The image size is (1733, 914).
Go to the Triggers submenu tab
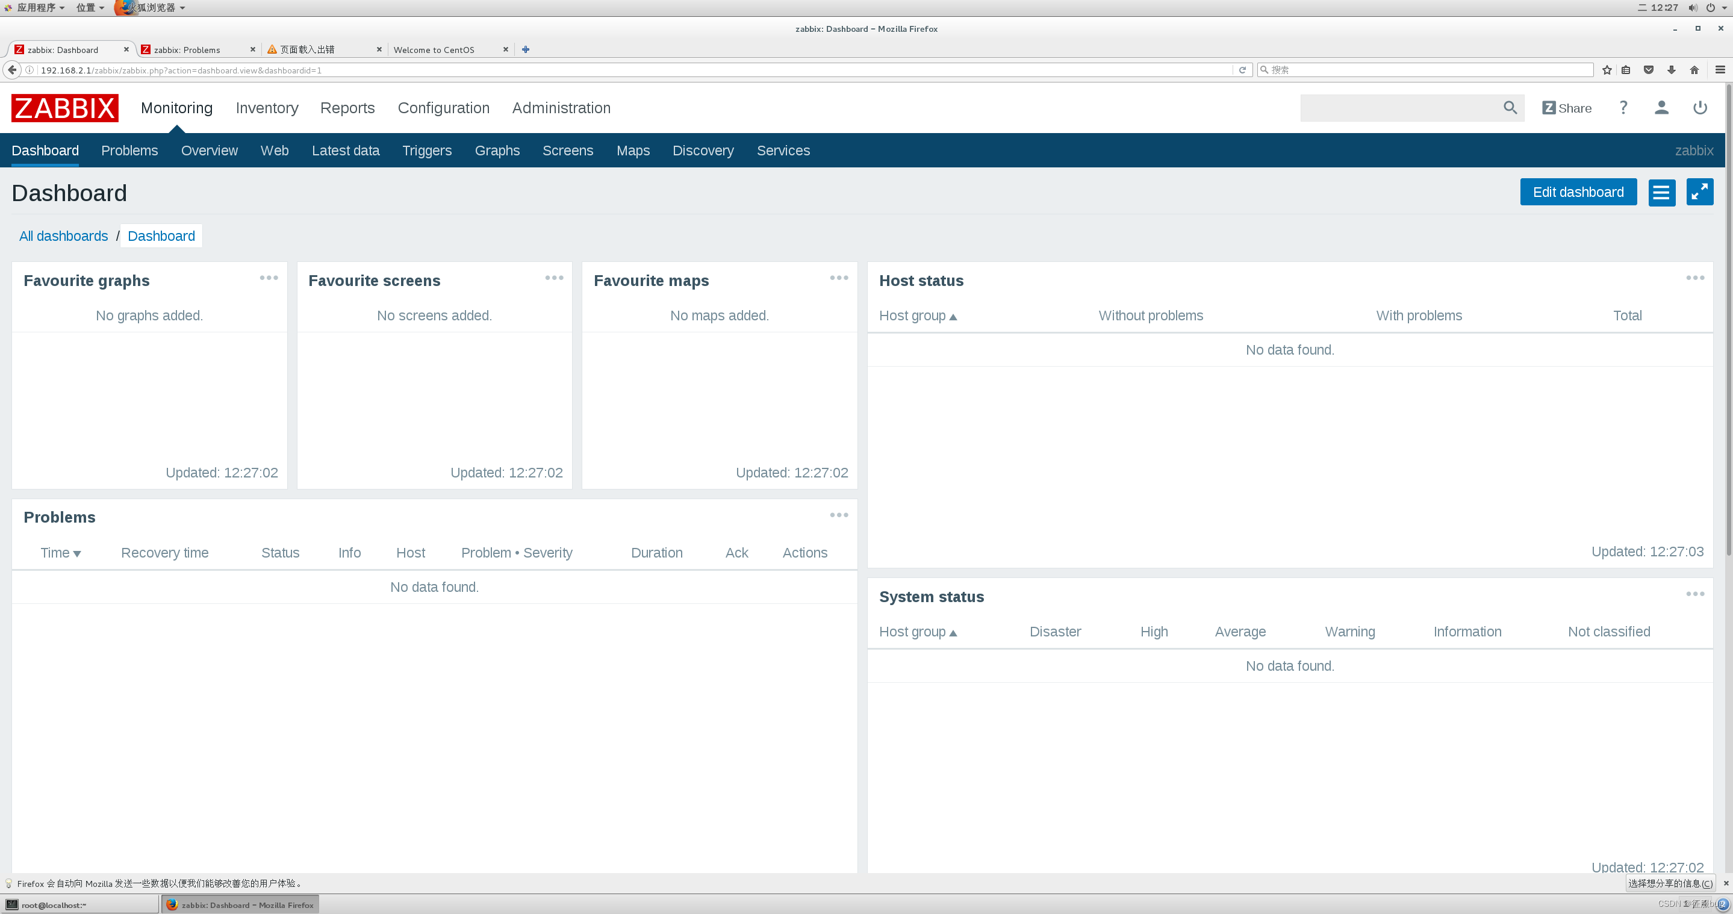click(427, 151)
